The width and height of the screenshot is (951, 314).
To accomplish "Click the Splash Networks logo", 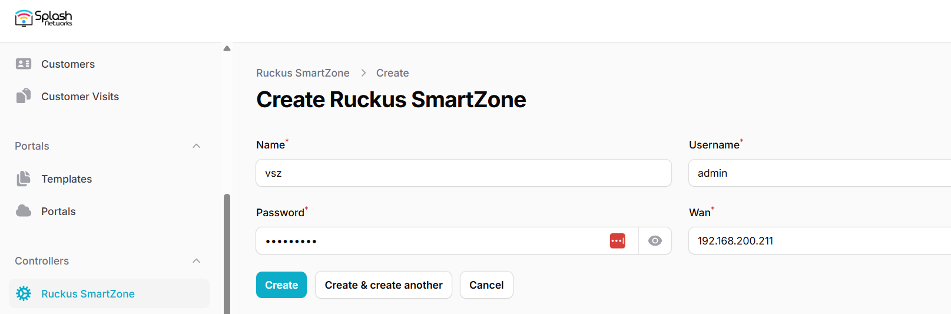I will [44, 18].
